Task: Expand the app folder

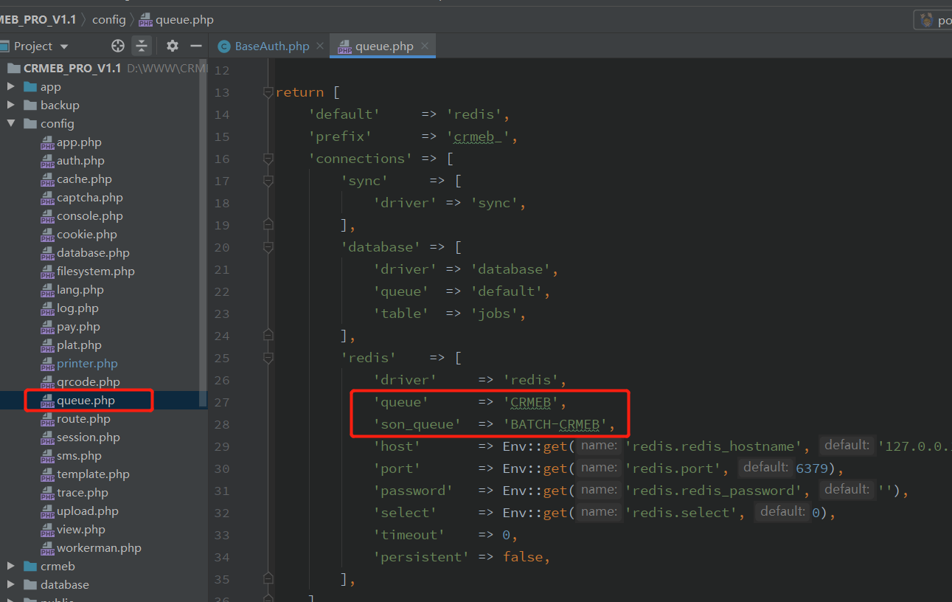Action: coord(10,87)
